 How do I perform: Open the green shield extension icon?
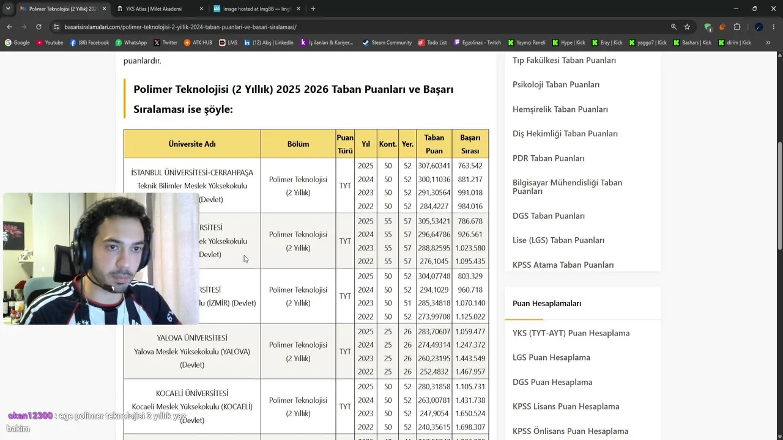pos(708,27)
